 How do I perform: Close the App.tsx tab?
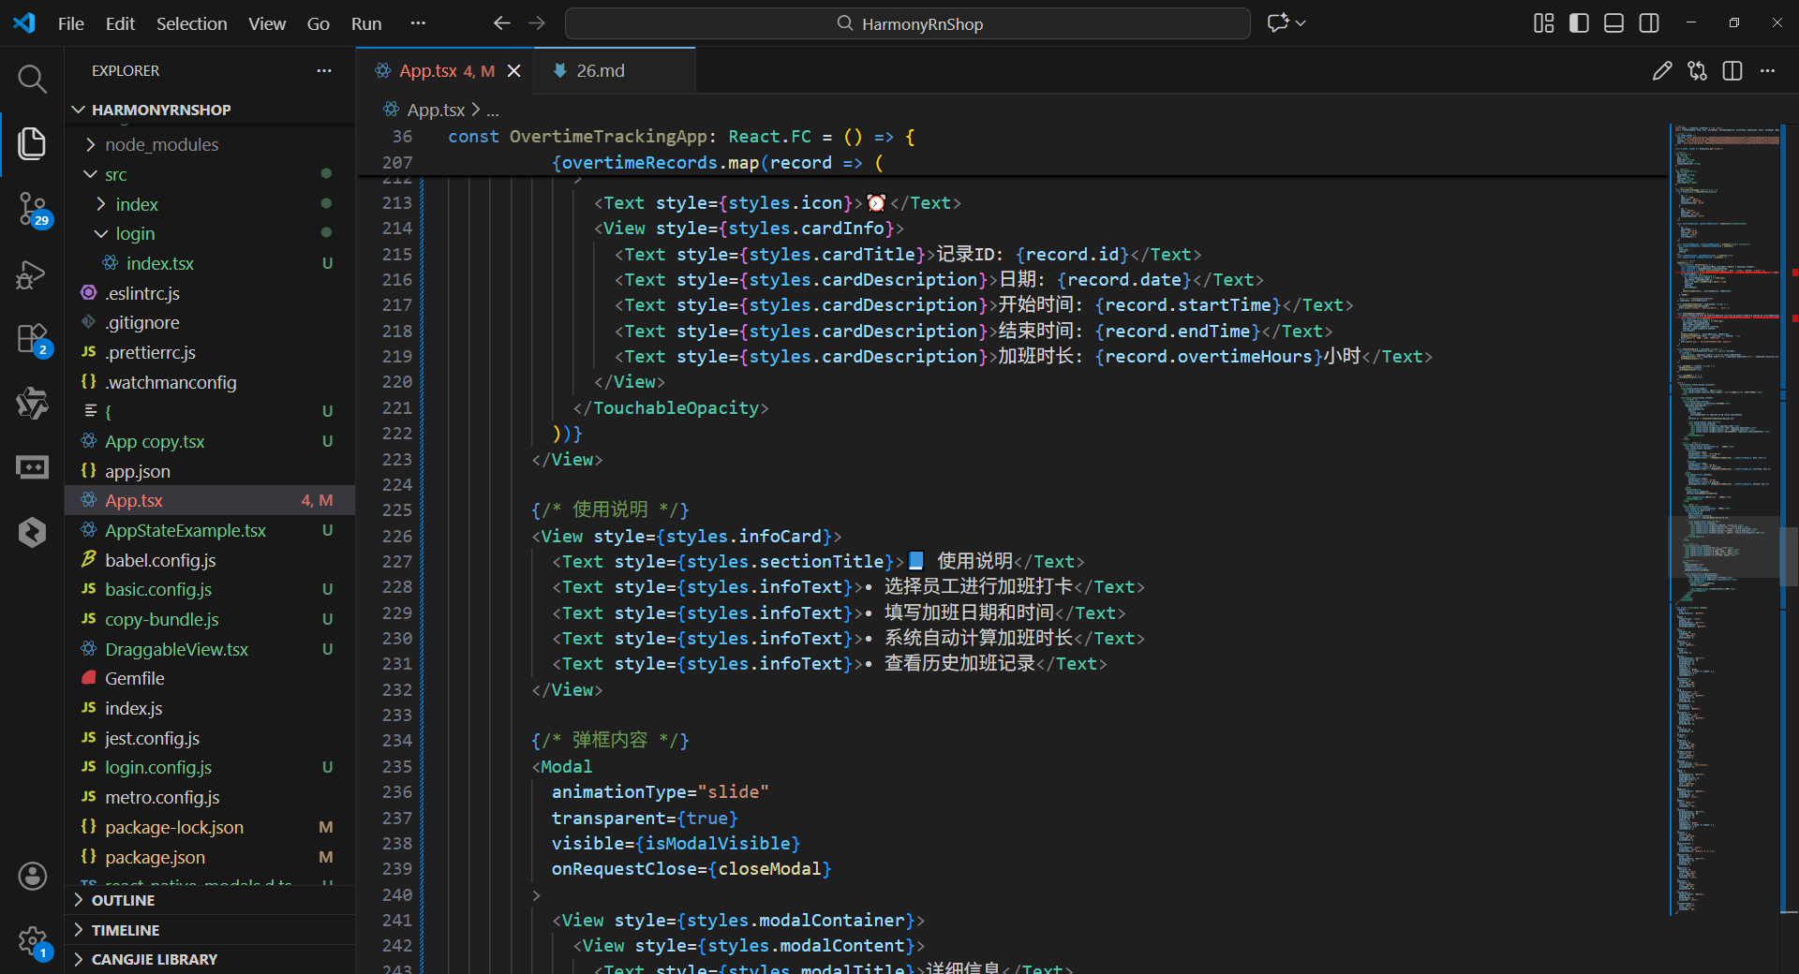pyautogui.click(x=513, y=71)
